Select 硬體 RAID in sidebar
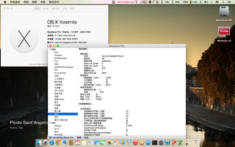This screenshot has width=235, height=147. pyautogui.click(x=59, y=99)
